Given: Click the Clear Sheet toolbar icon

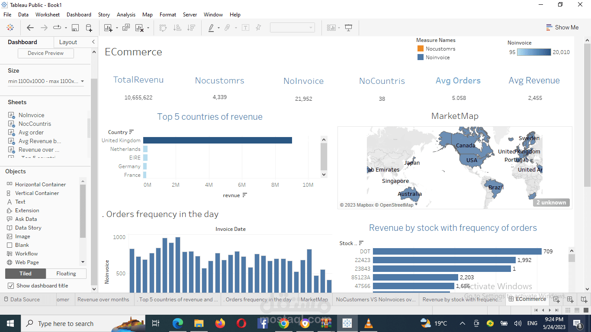Looking at the screenshot, I should [x=138, y=27].
